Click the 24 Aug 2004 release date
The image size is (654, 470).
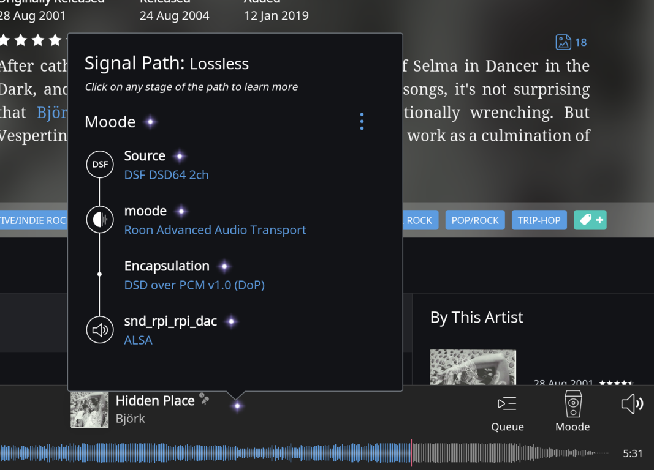pos(174,16)
